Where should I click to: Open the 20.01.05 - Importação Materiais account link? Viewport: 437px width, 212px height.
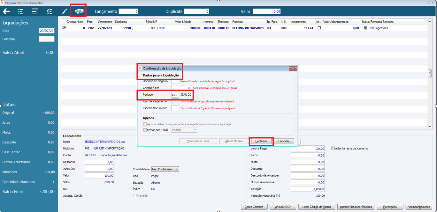tap(105, 155)
